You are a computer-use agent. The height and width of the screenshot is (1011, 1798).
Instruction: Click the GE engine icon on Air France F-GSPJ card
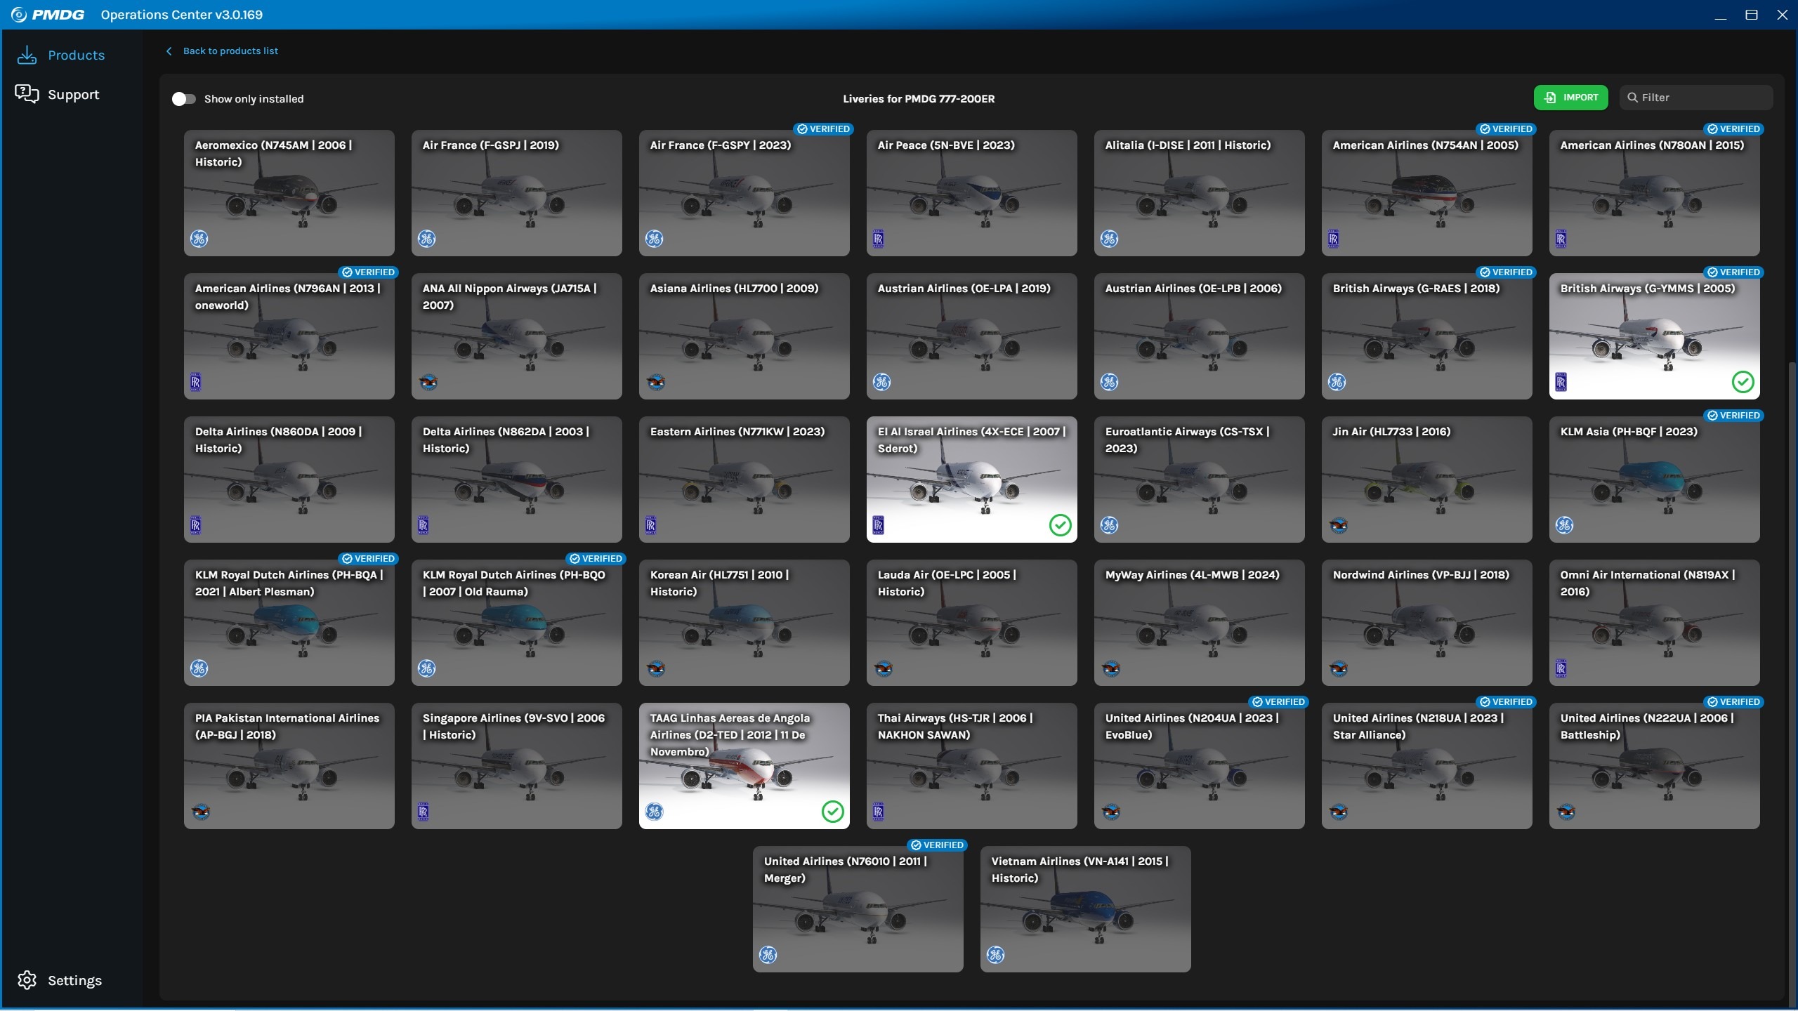[x=427, y=239]
